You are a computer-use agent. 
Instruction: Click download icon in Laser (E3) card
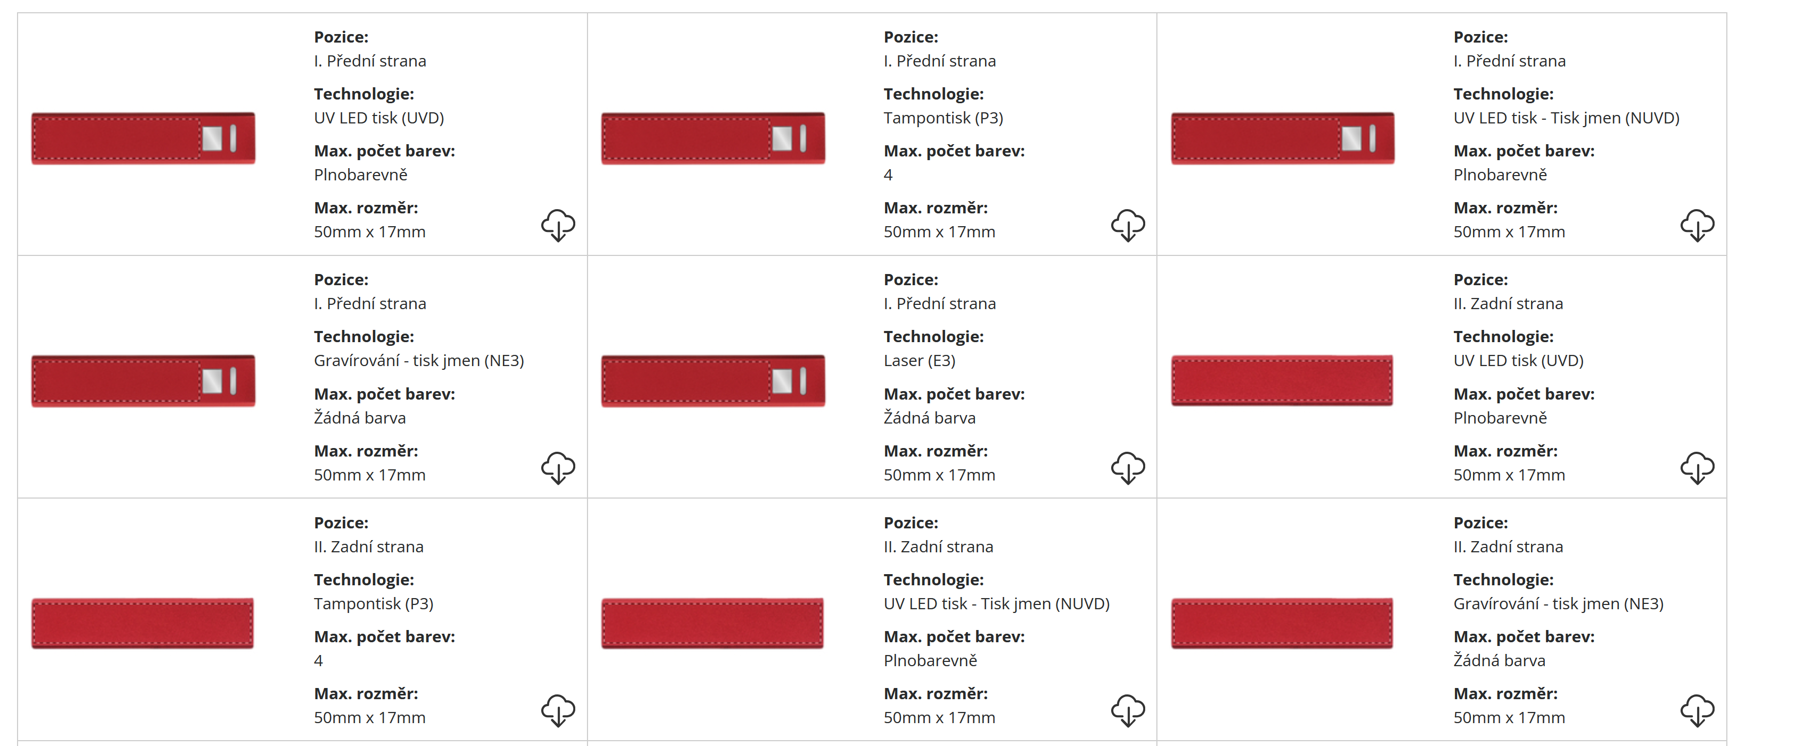tap(1128, 468)
